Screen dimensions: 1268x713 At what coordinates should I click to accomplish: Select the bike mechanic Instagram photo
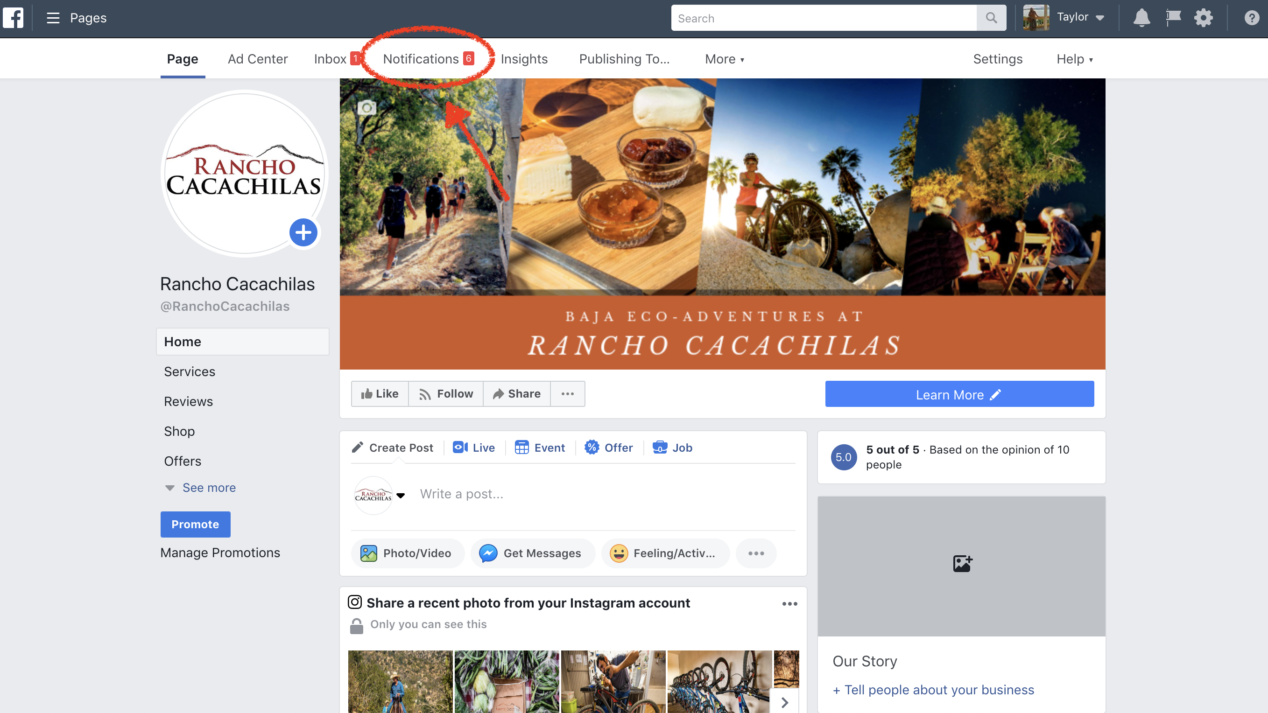[x=613, y=682]
